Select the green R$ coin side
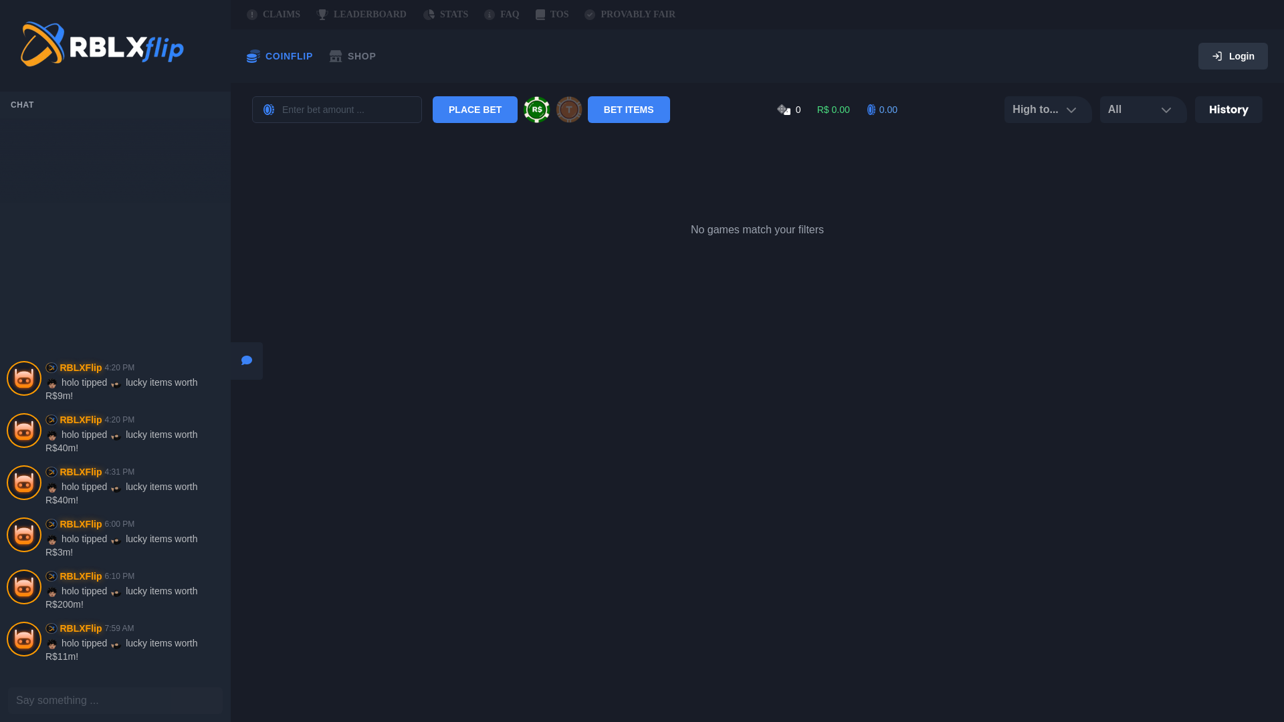 click(x=536, y=110)
